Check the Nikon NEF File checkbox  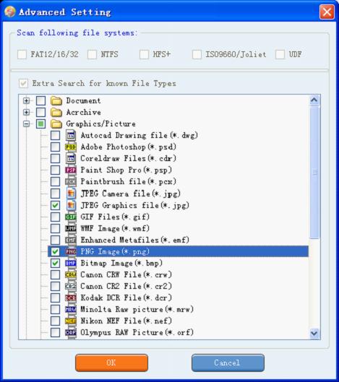[x=56, y=321]
